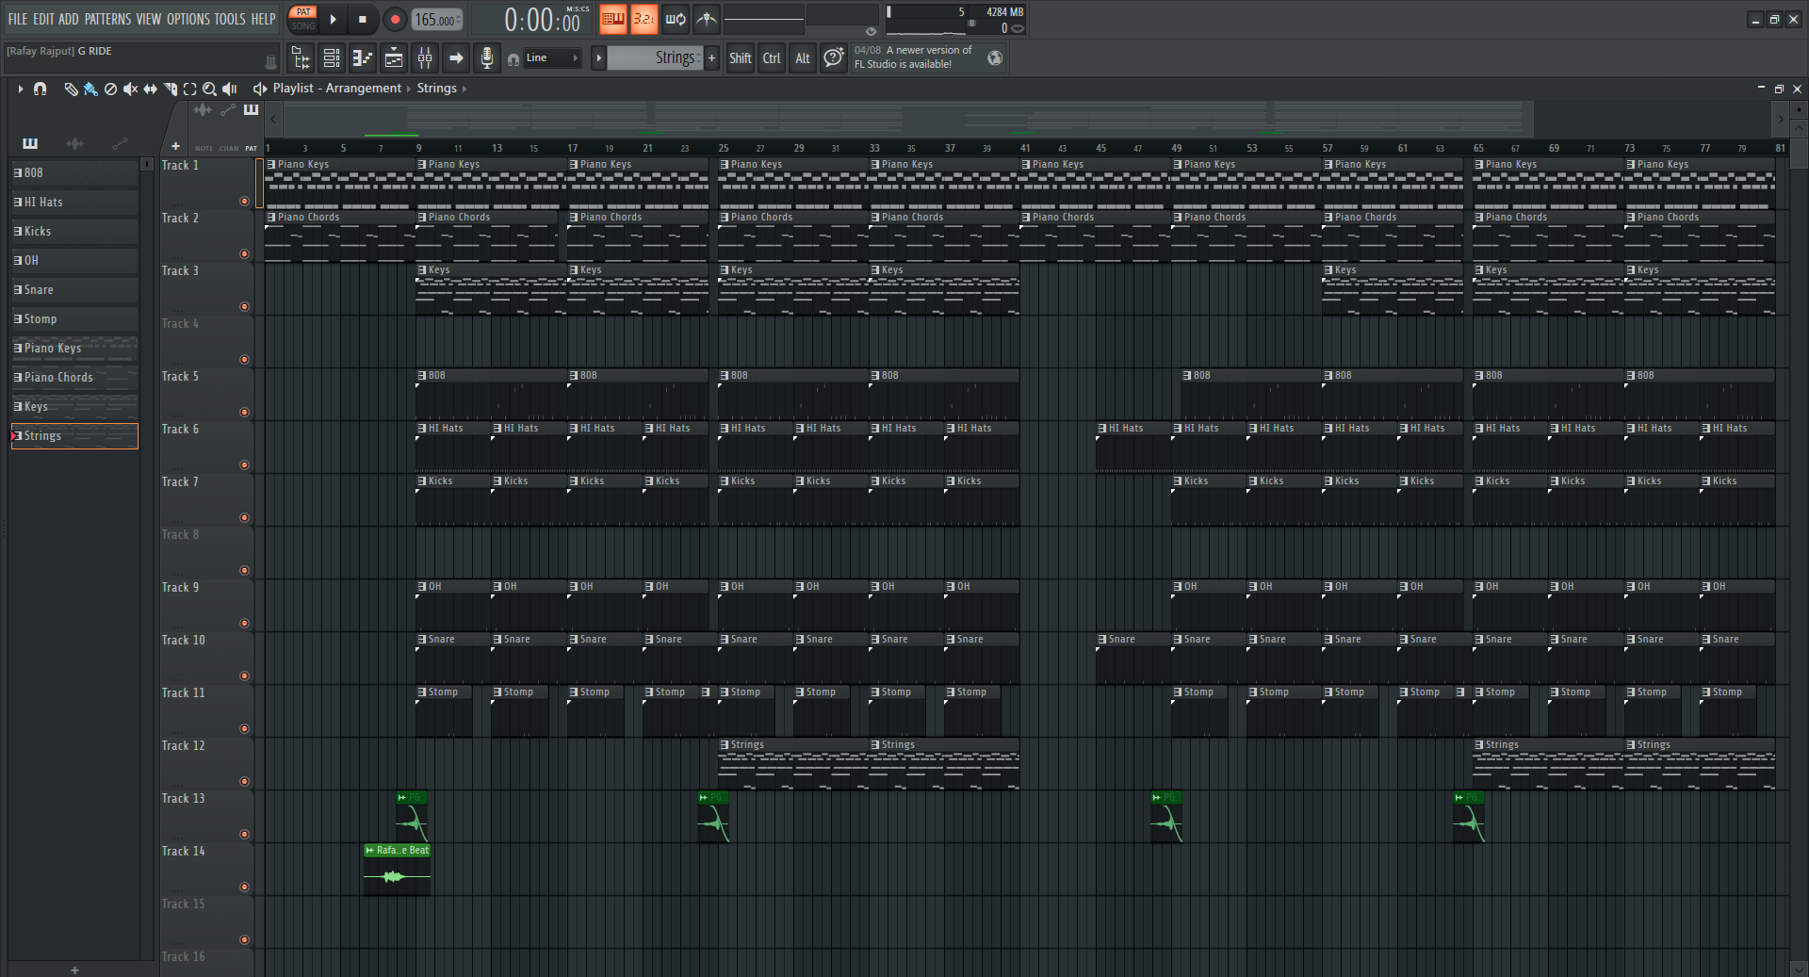Open the Channel rack view
Viewport: 1809px width, 977px height.
(x=332, y=58)
